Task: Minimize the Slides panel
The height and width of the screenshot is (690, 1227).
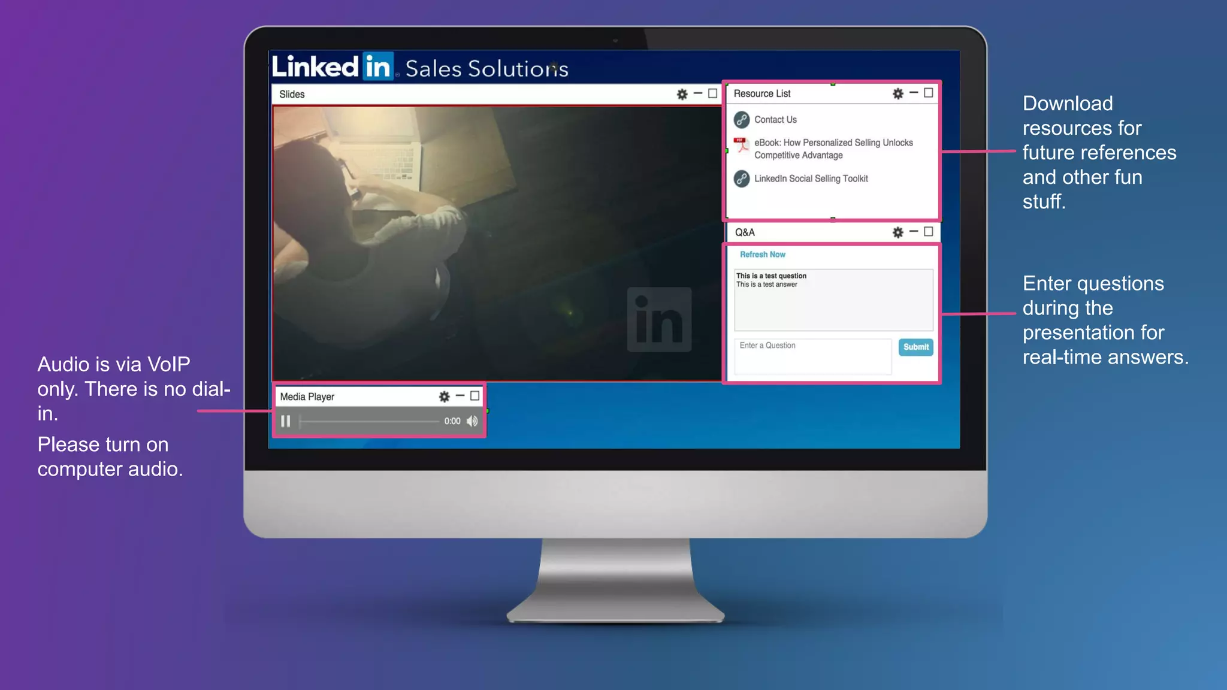Action: click(697, 93)
